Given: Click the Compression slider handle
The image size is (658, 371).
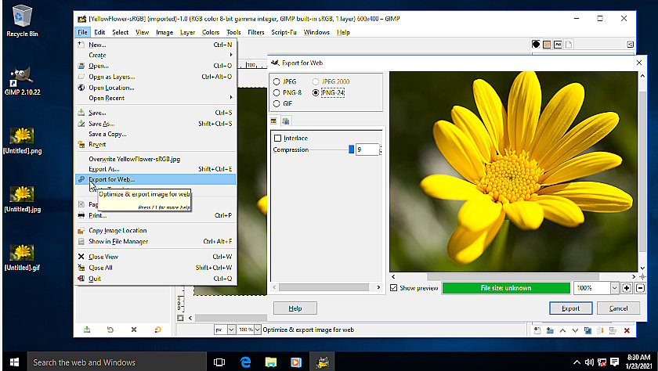Looking at the screenshot, I should click(x=351, y=149).
